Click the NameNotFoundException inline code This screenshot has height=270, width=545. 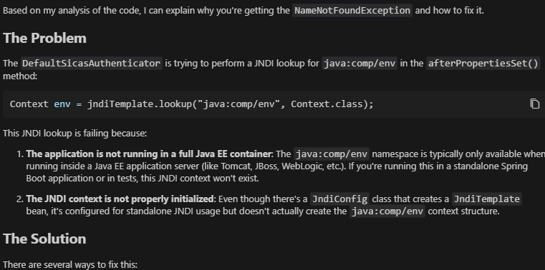[x=352, y=11]
